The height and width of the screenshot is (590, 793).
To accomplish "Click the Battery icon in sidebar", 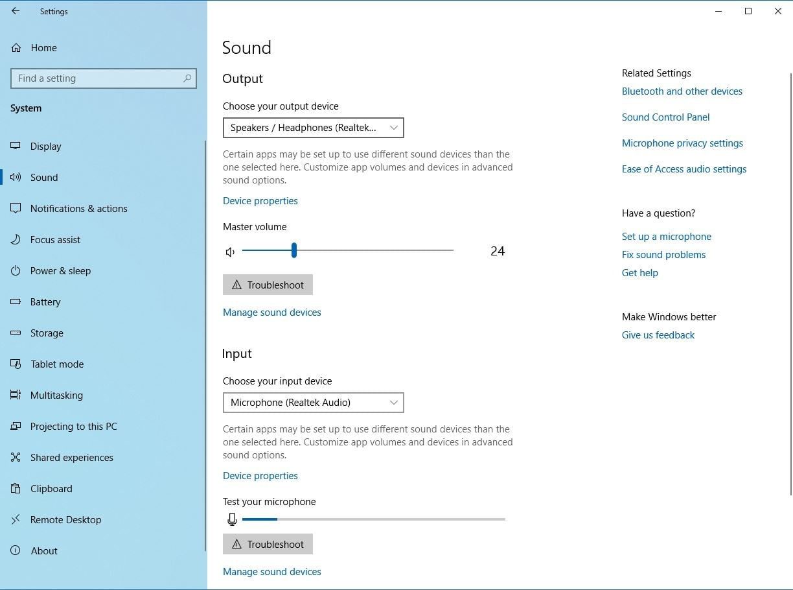I will click(x=16, y=302).
